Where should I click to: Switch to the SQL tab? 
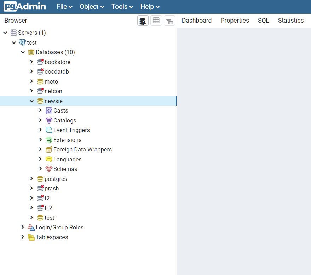point(263,21)
